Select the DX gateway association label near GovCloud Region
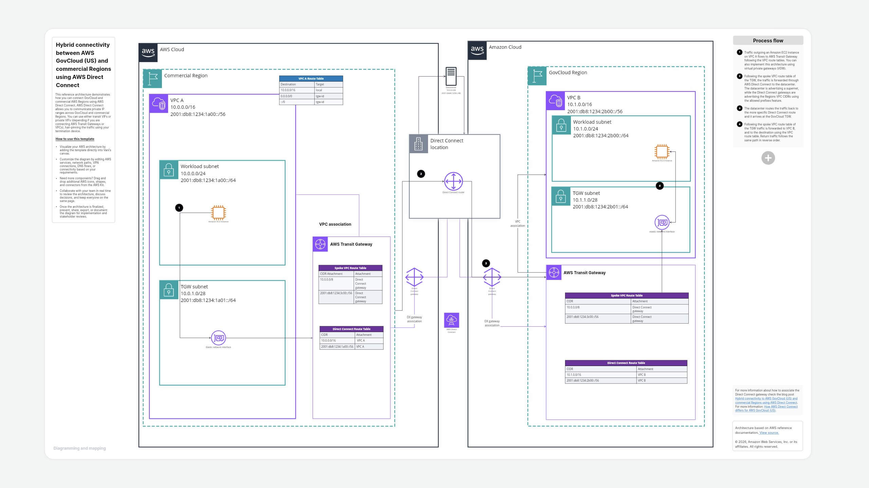The image size is (869, 488). point(492,323)
